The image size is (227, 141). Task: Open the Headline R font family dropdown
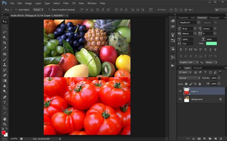point(199,23)
